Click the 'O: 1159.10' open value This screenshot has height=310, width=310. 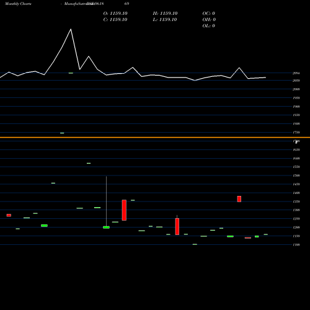coord(115,14)
